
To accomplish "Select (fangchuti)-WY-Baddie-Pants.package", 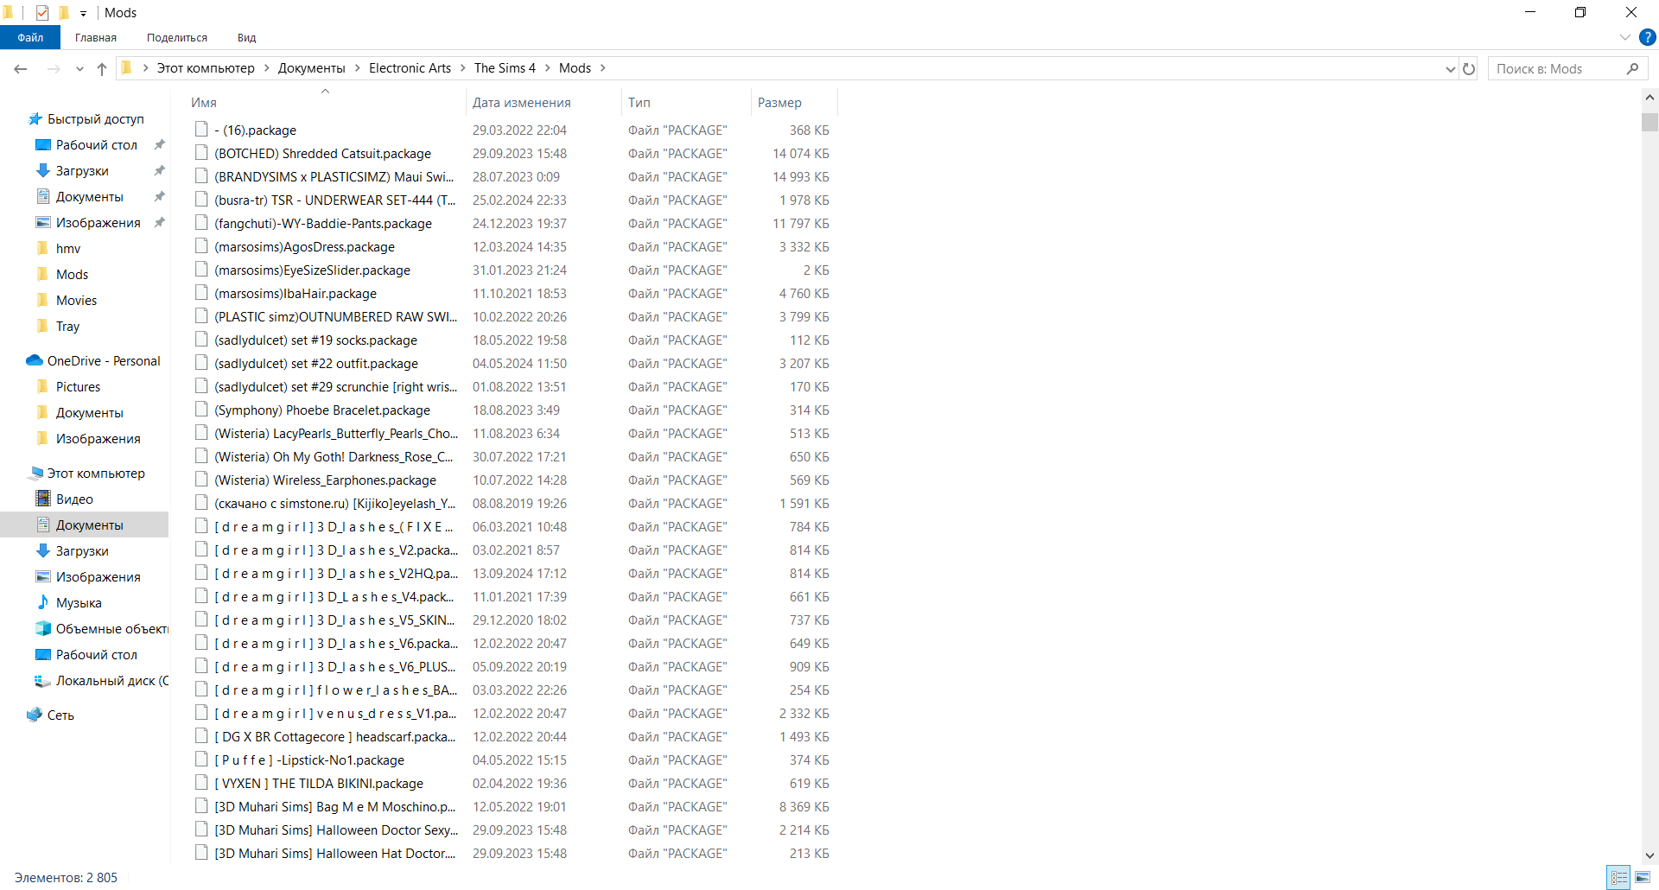I will coord(322,223).
